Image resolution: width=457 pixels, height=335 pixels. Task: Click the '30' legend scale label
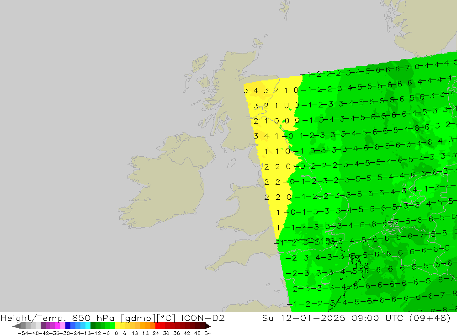166,333
